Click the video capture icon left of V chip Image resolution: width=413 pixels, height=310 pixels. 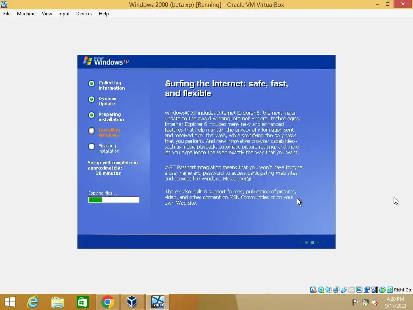[x=367, y=290]
